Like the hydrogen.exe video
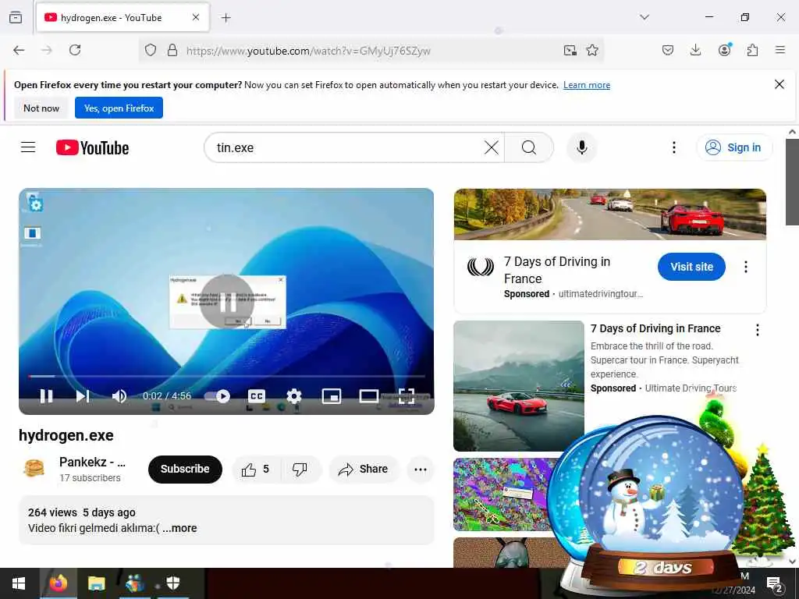 [256, 469]
